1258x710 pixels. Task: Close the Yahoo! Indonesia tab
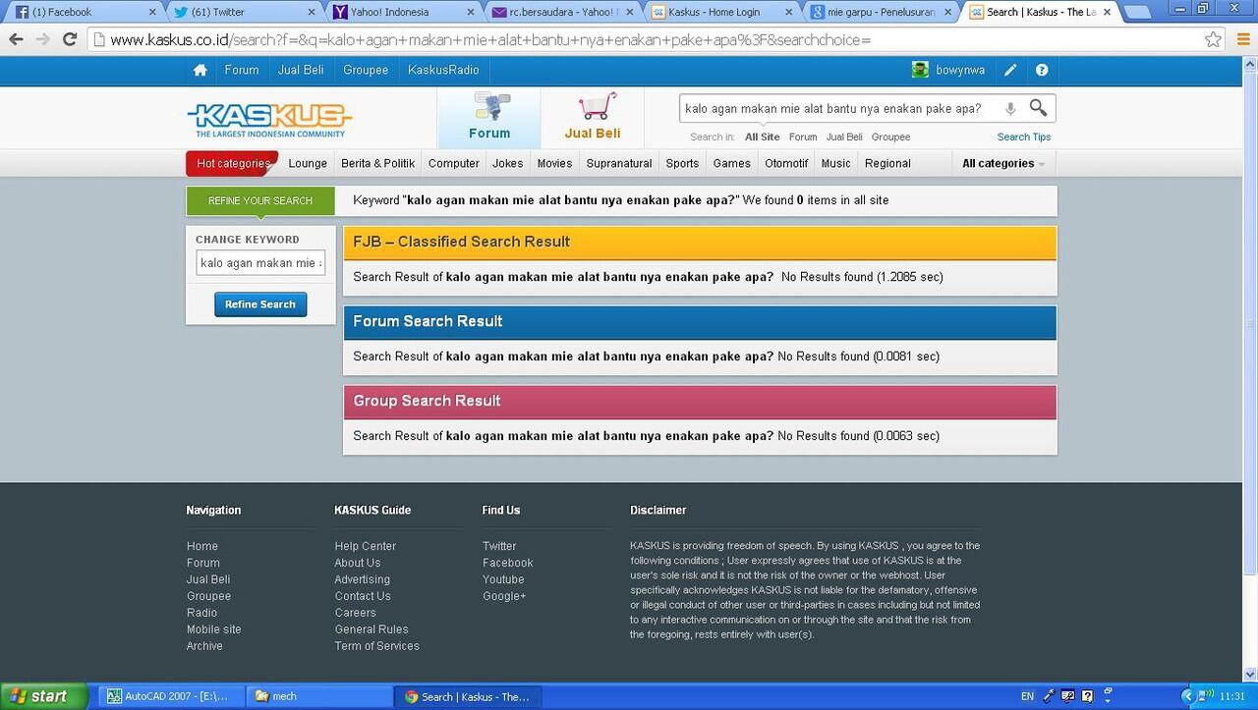click(x=471, y=13)
